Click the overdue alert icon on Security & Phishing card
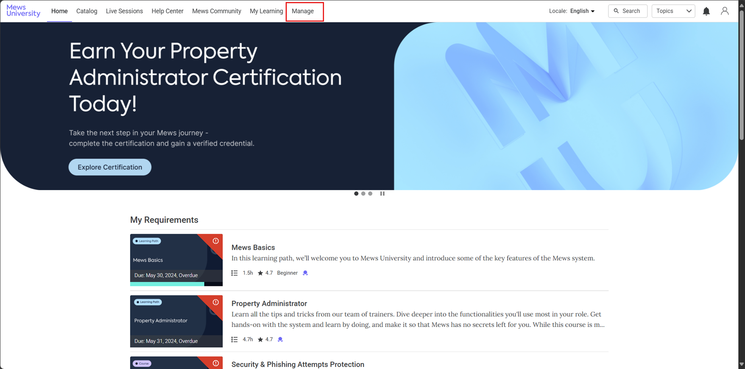The height and width of the screenshot is (369, 745). click(215, 363)
